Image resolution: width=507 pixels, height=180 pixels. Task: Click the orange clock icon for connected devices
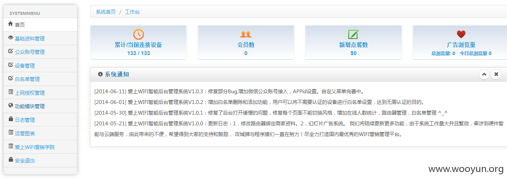138,34
